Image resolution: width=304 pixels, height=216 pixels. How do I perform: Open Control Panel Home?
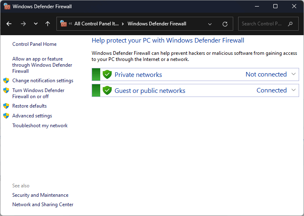[34, 44]
